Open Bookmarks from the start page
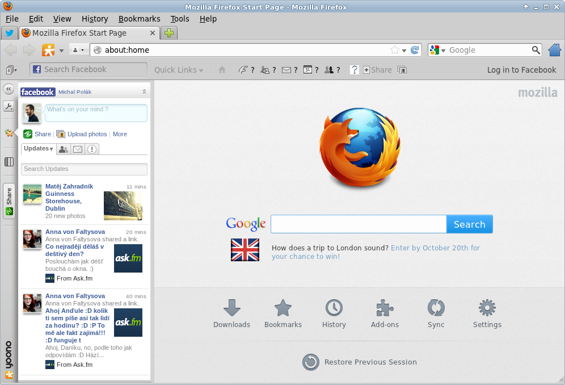The image size is (565, 385). [283, 313]
